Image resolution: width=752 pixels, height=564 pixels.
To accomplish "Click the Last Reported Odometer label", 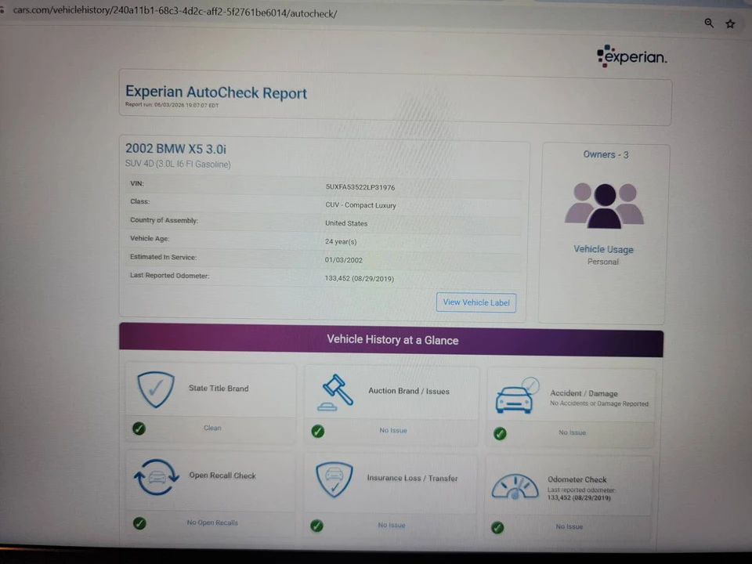I will (x=169, y=276).
